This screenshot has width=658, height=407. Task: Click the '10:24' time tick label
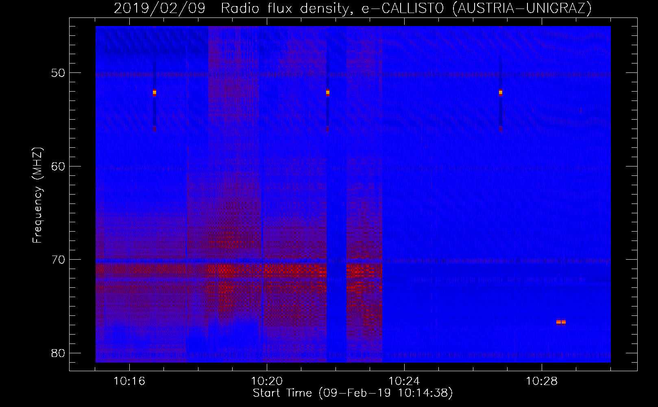(x=404, y=381)
